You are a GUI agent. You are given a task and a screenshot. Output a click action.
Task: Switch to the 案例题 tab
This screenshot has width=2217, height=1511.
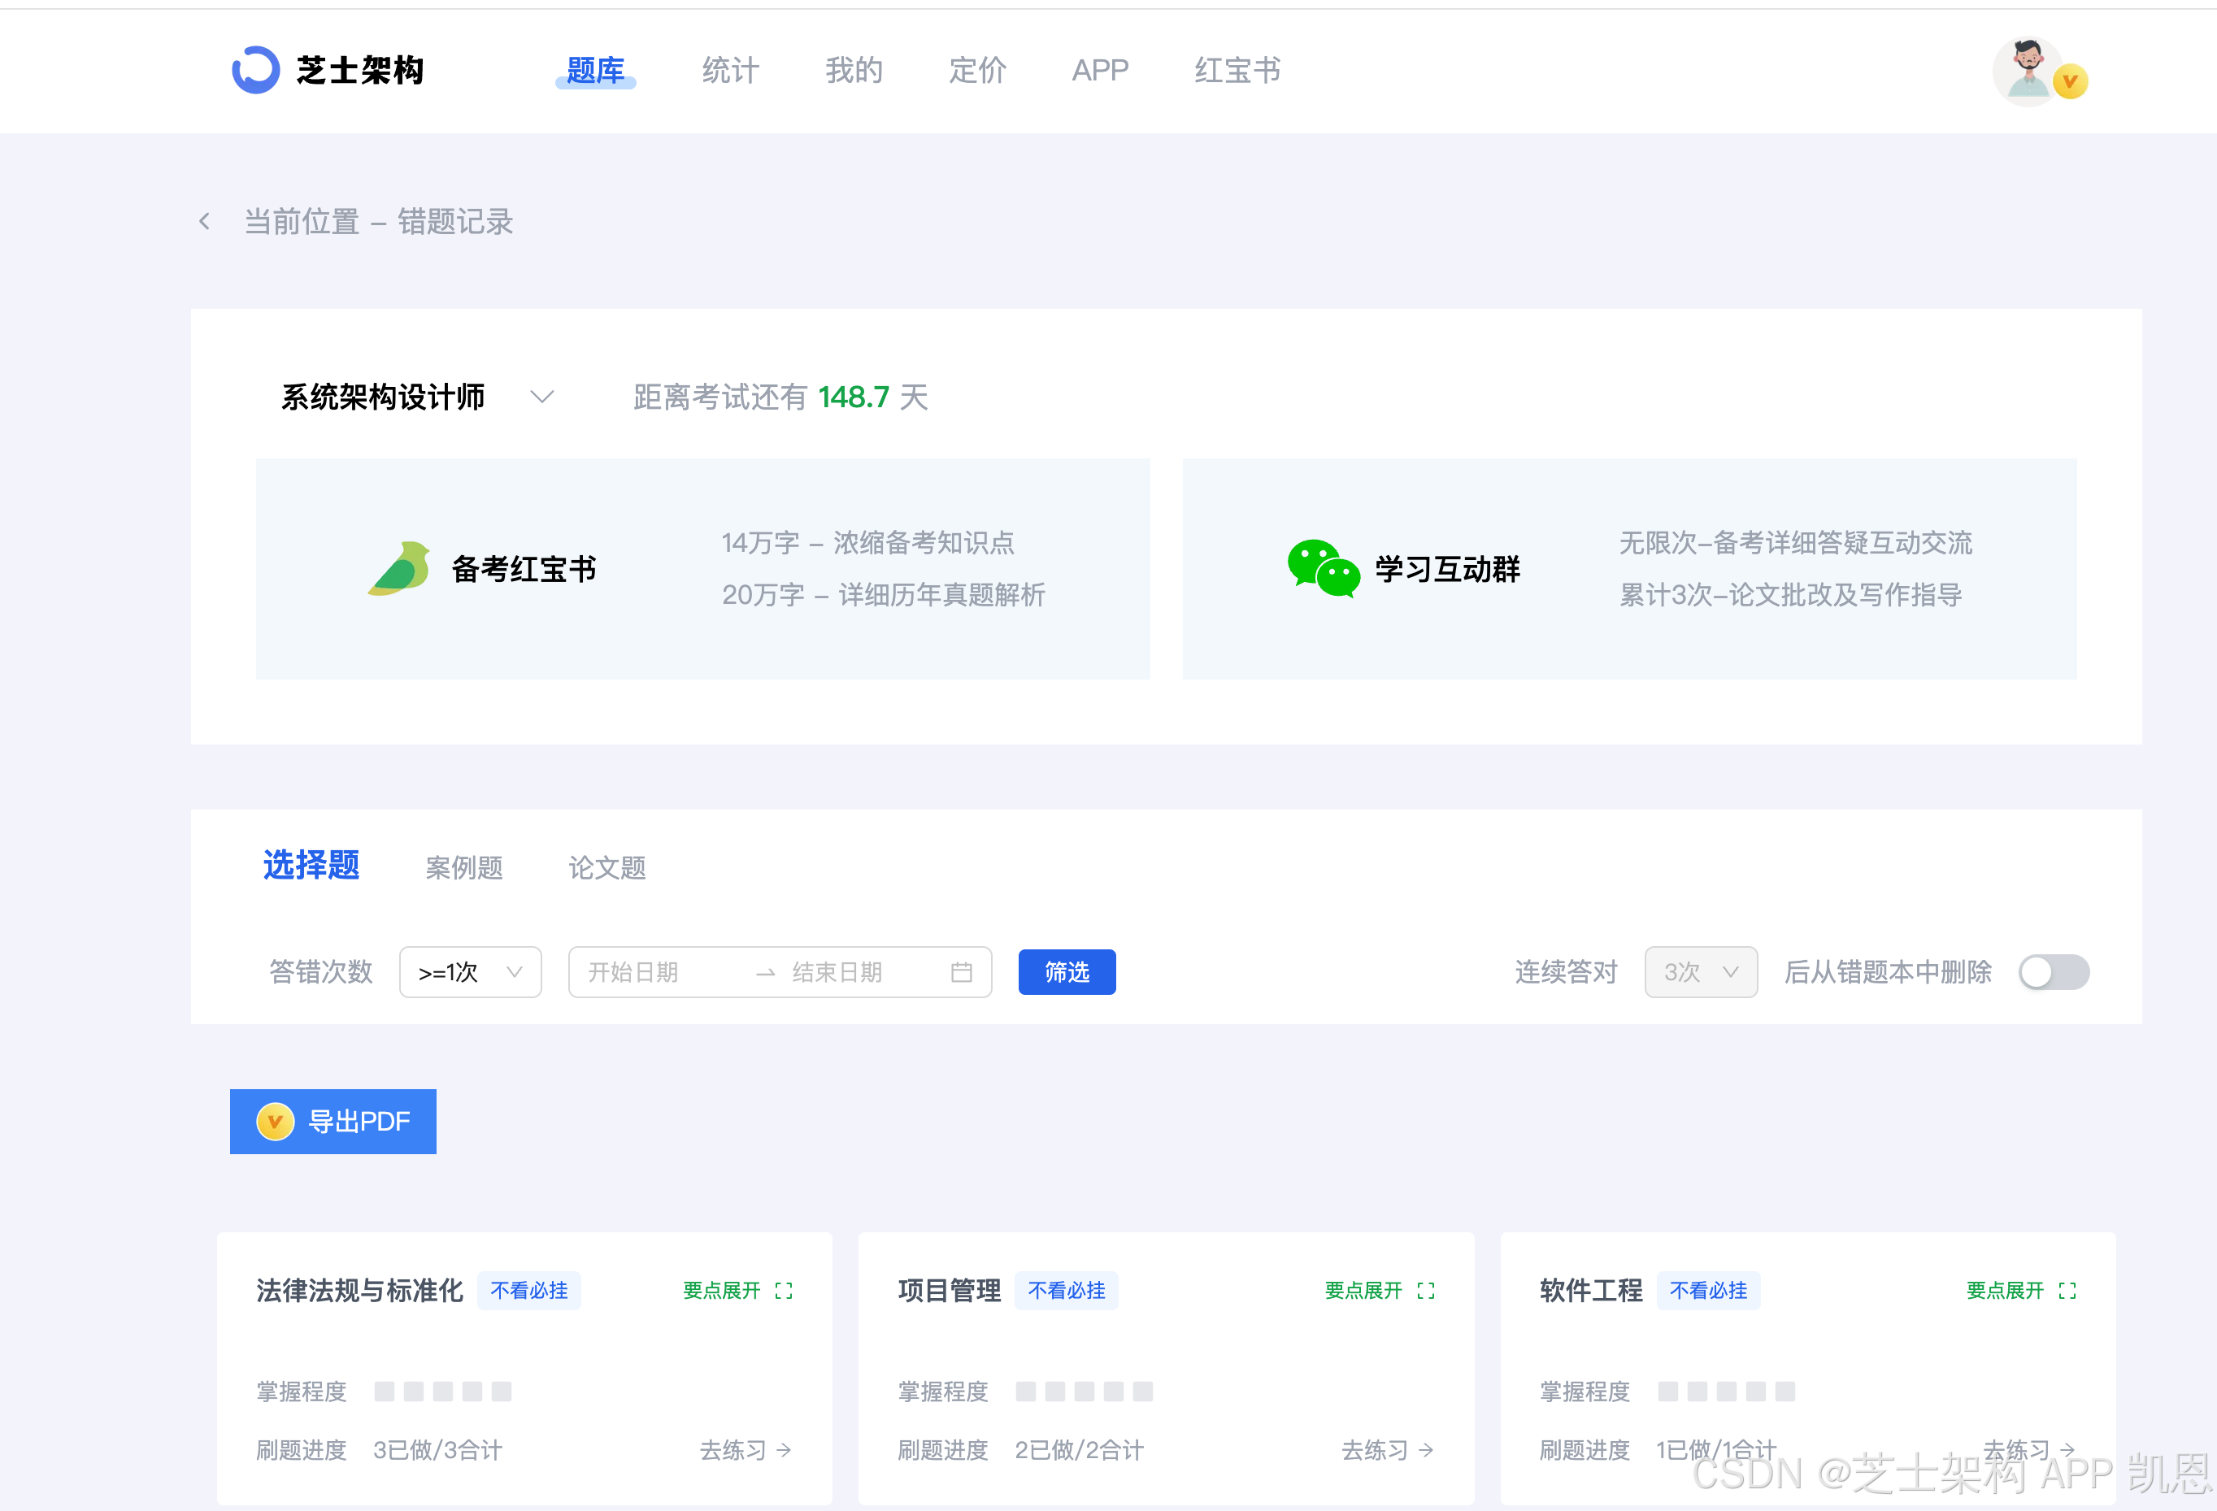pos(463,868)
